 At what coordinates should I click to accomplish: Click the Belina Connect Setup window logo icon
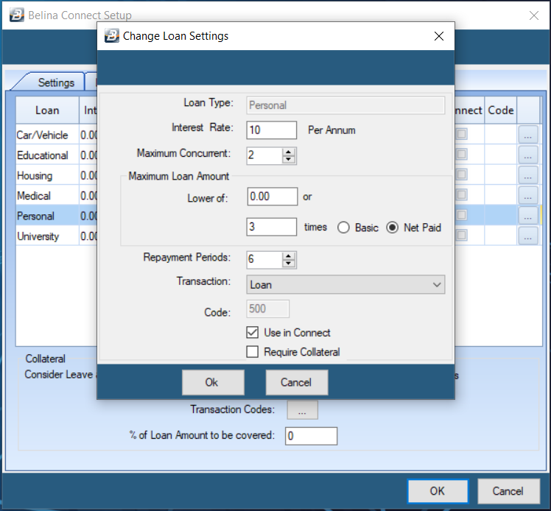(x=16, y=15)
